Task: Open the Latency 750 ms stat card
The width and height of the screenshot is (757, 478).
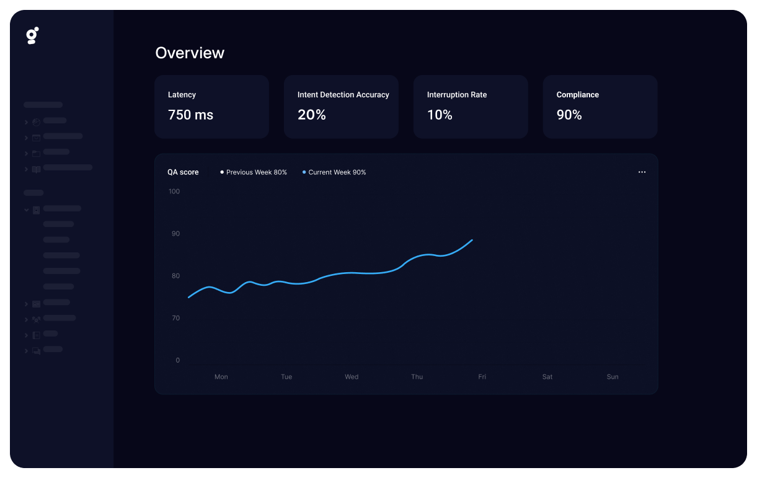Action: (211, 106)
